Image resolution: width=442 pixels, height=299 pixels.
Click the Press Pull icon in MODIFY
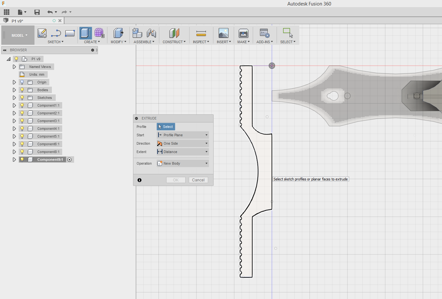(x=118, y=33)
